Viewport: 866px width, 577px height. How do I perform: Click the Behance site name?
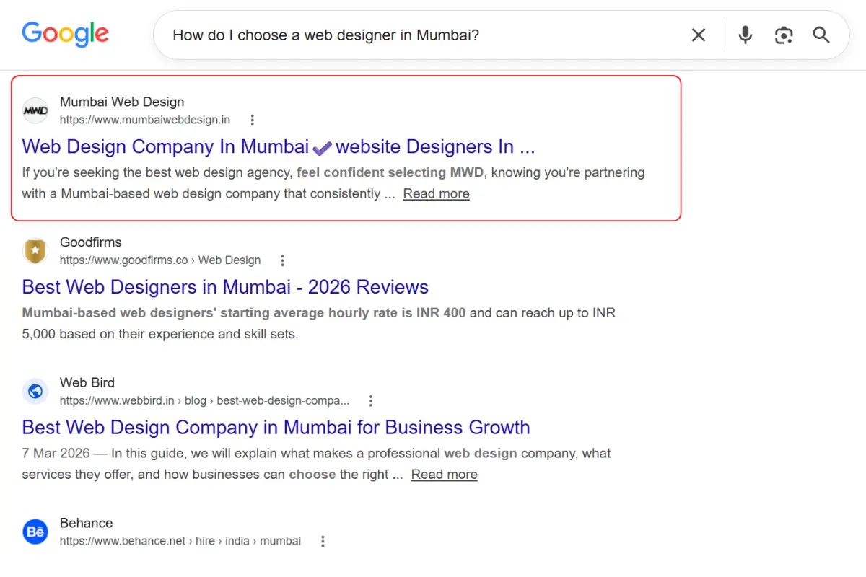click(x=86, y=523)
